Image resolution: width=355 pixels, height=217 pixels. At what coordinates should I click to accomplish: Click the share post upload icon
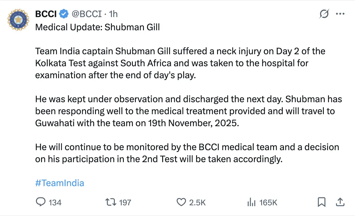340,202
